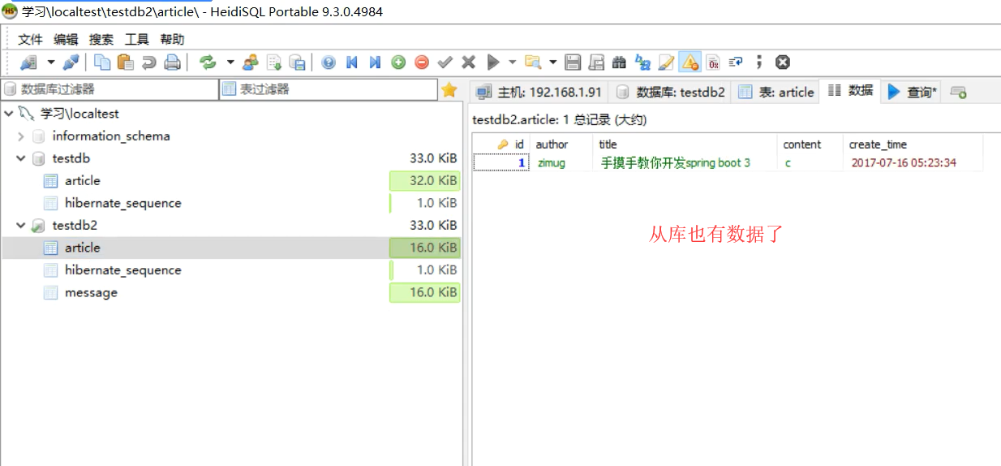Open dropdown arrow beside session manager icon
The width and height of the screenshot is (1001, 466).
click(x=50, y=63)
